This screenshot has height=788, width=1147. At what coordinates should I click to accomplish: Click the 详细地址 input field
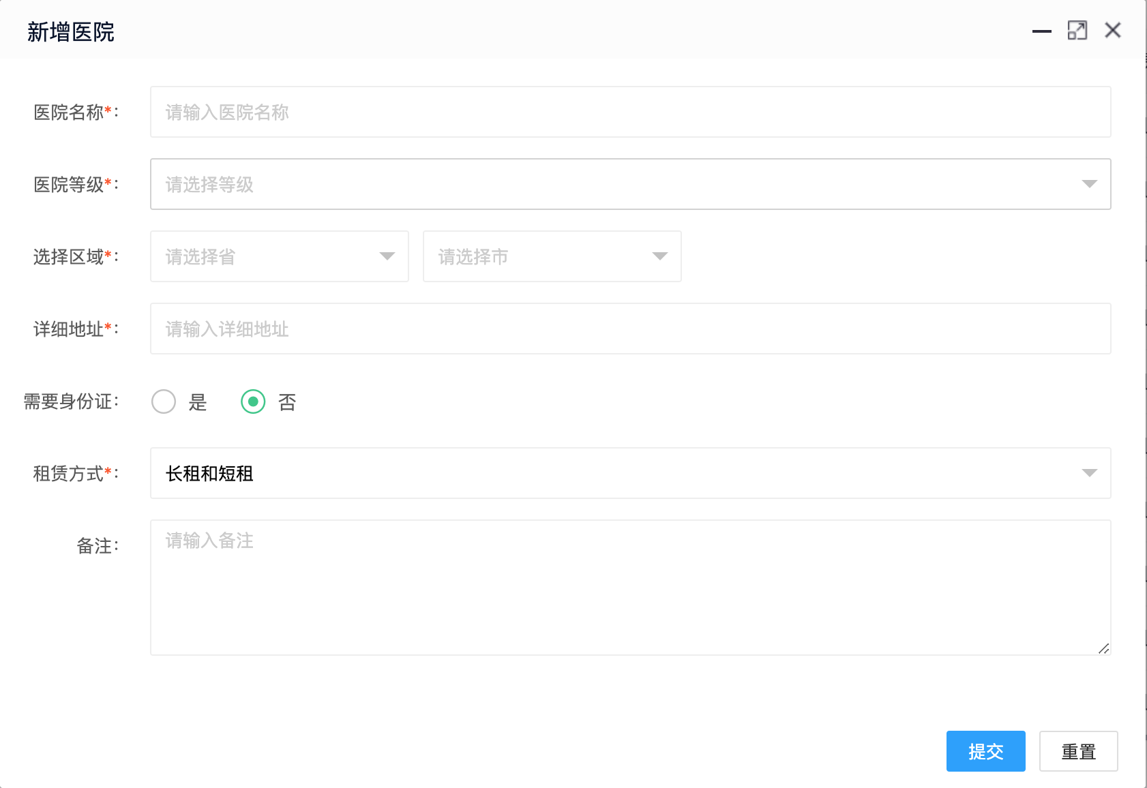tap(631, 329)
